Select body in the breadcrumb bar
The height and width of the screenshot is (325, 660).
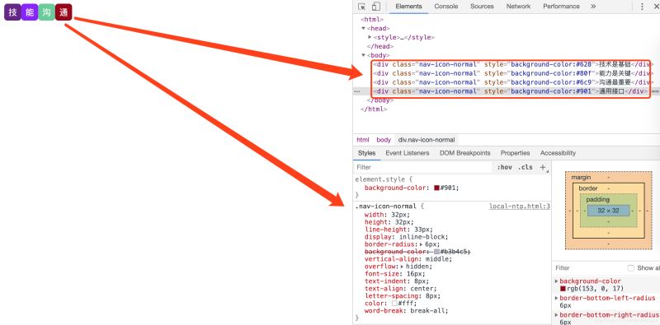384,140
